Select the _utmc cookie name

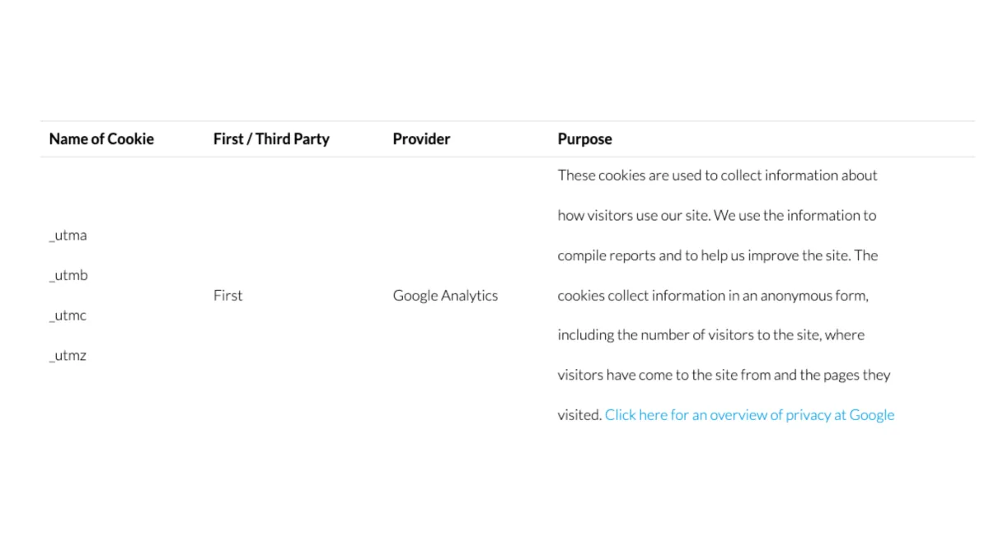pyautogui.click(x=68, y=315)
